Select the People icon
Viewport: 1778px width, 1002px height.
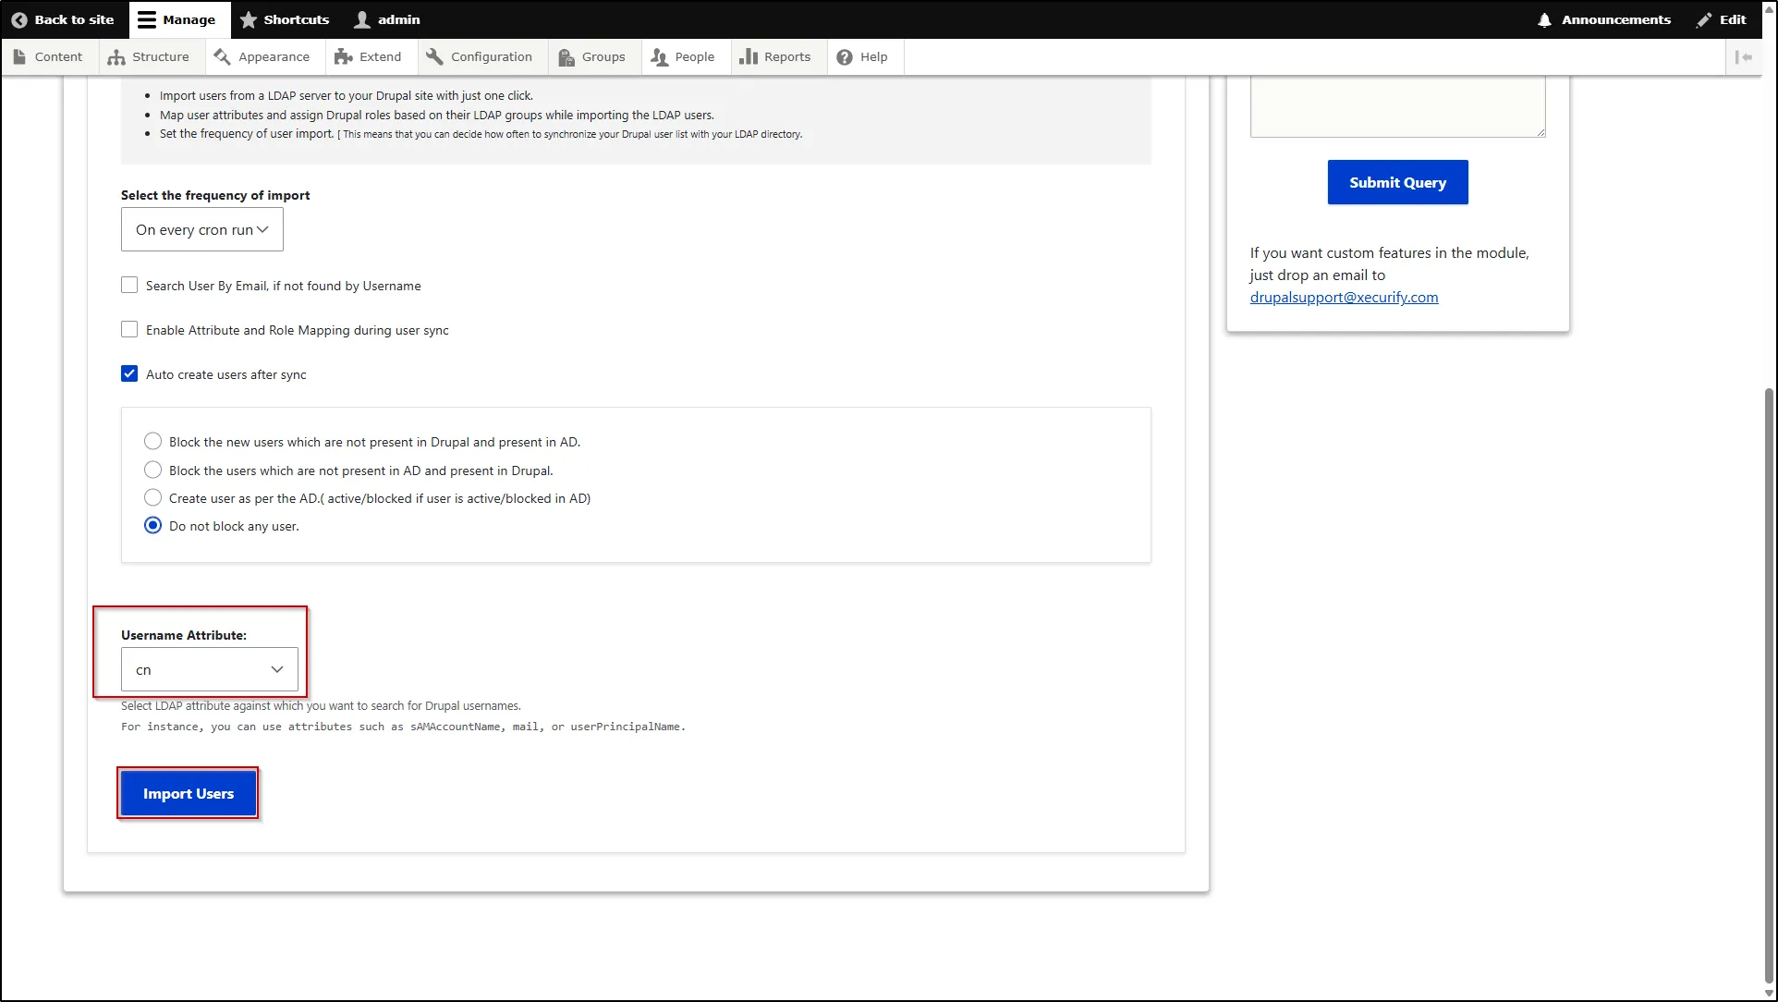pyautogui.click(x=658, y=57)
